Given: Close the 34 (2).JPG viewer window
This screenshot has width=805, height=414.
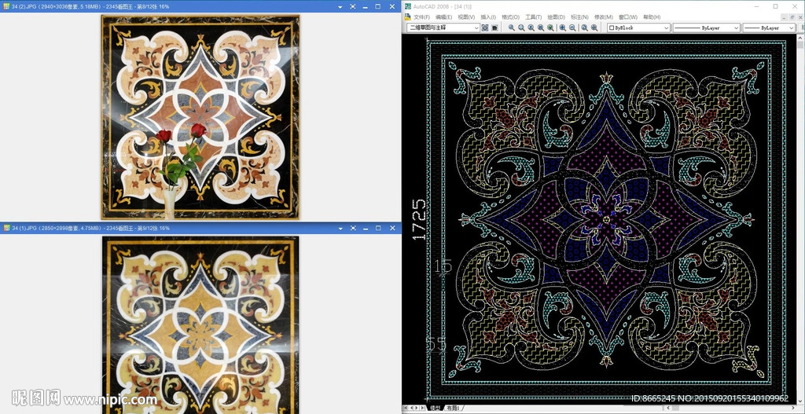Looking at the screenshot, I should pyautogui.click(x=391, y=6).
